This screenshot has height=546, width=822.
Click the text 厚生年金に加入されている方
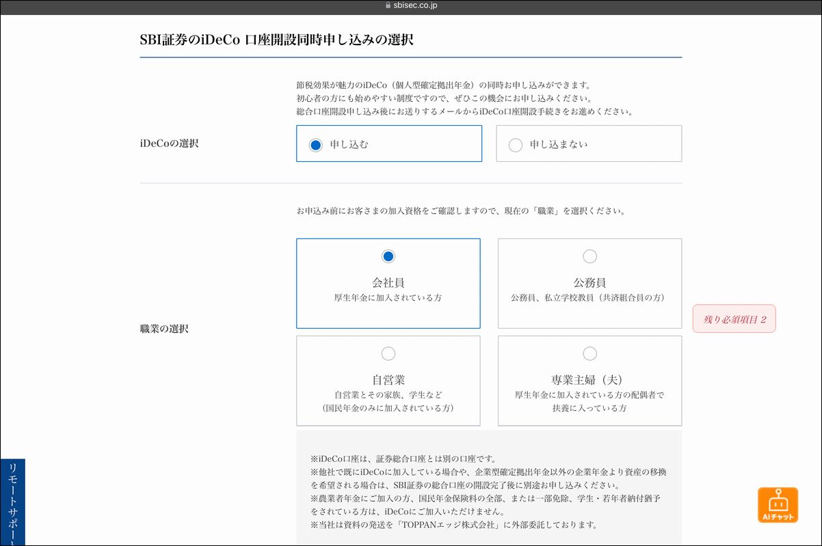point(388,298)
